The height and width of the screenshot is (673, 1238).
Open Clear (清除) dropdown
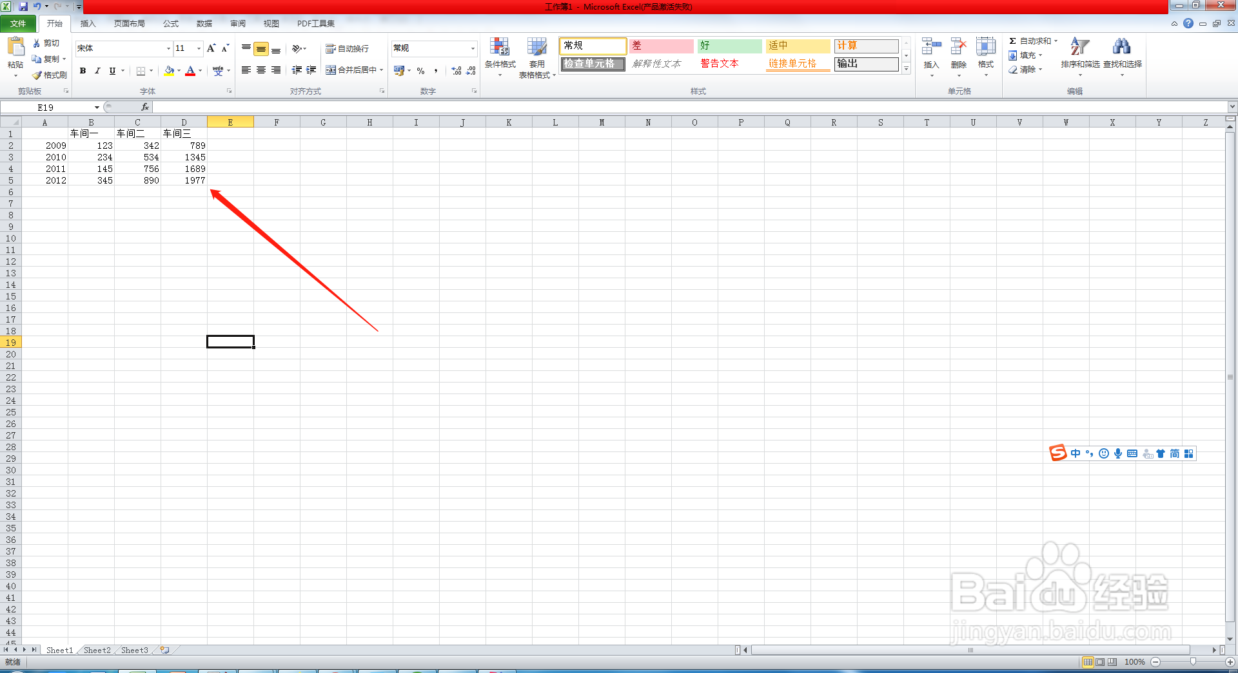(1025, 70)
